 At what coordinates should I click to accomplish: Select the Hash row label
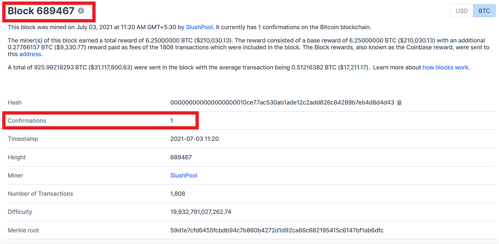coord(14,102)
